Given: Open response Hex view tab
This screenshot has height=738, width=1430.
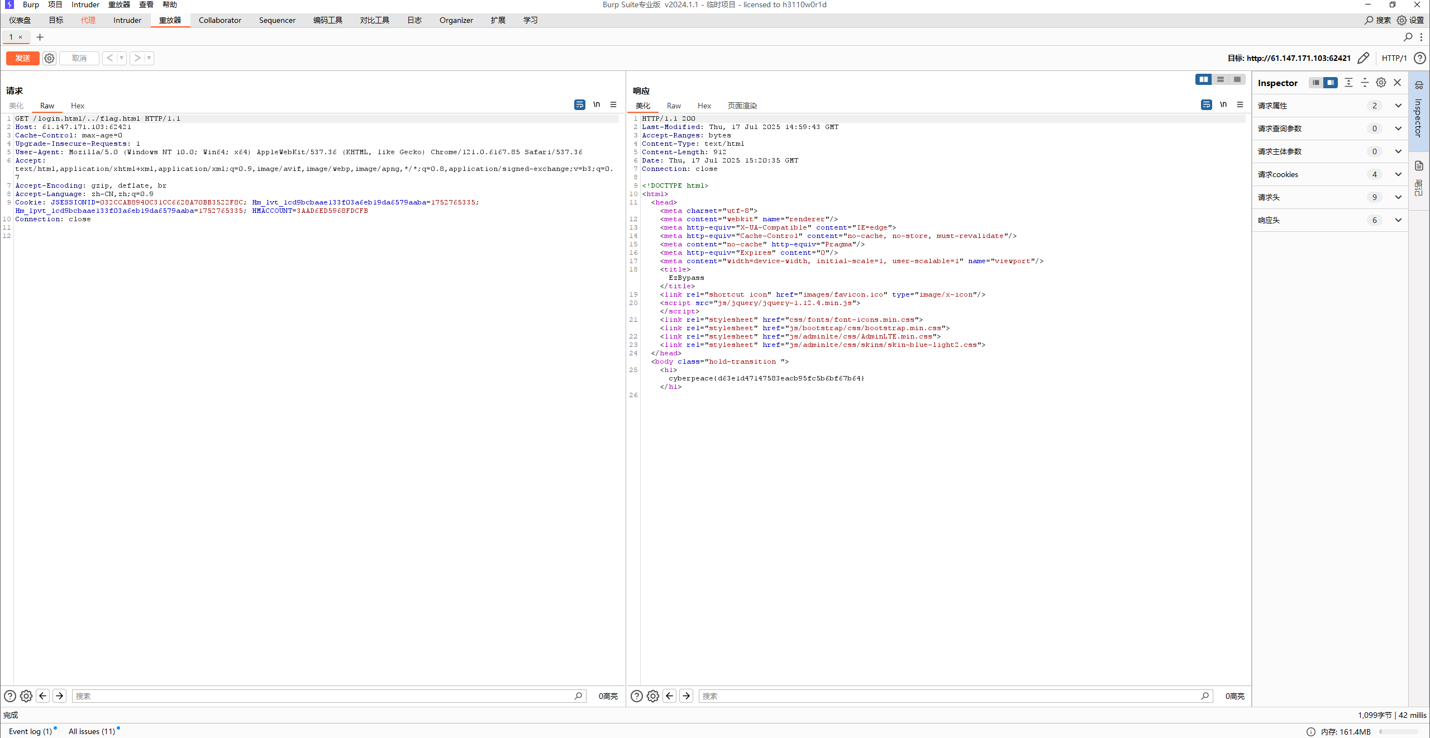Looking at the screenshot, I should pos(704,106).
